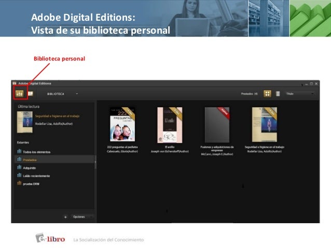Click bookshelf icon beside Adquirido
The image size is (331, 248).
coord(19,167)
